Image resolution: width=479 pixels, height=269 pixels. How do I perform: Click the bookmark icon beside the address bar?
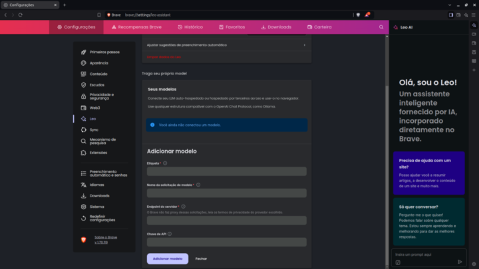(99, 14)
